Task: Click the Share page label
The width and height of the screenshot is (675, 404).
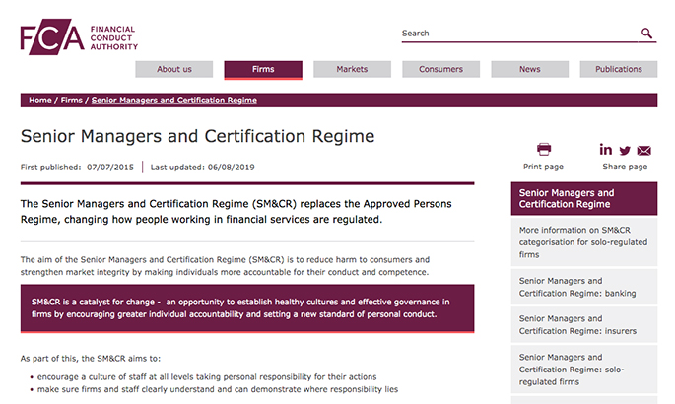Action: [625, 167]
